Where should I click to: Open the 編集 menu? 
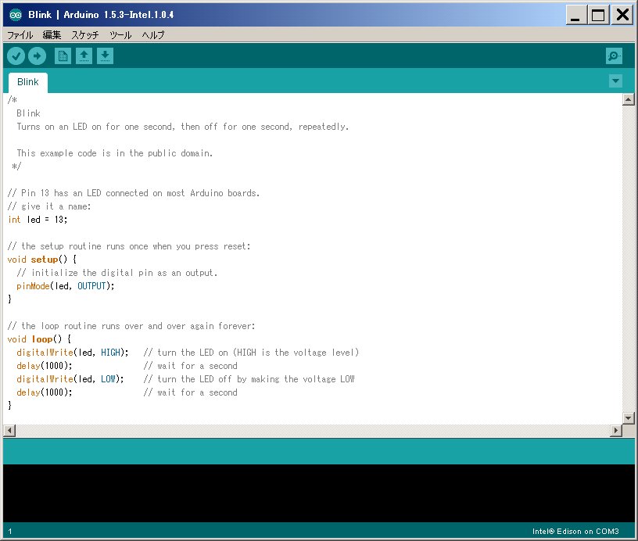[x=52, y=35]
